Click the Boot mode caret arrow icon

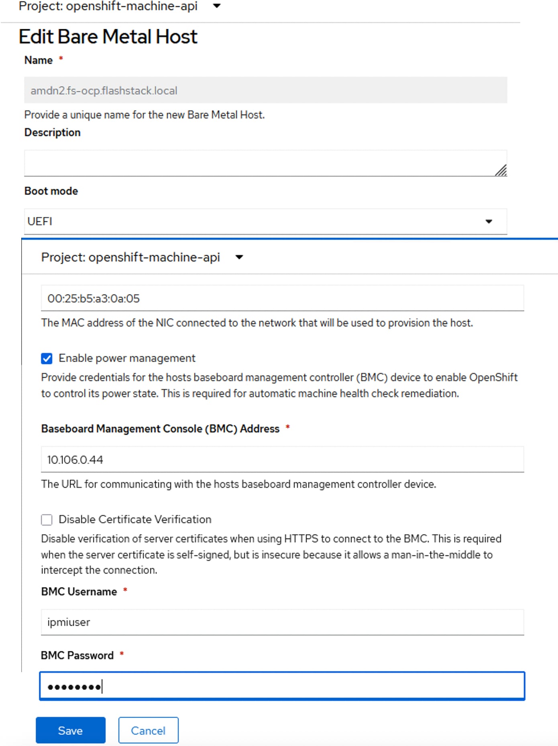click(489, 222)
